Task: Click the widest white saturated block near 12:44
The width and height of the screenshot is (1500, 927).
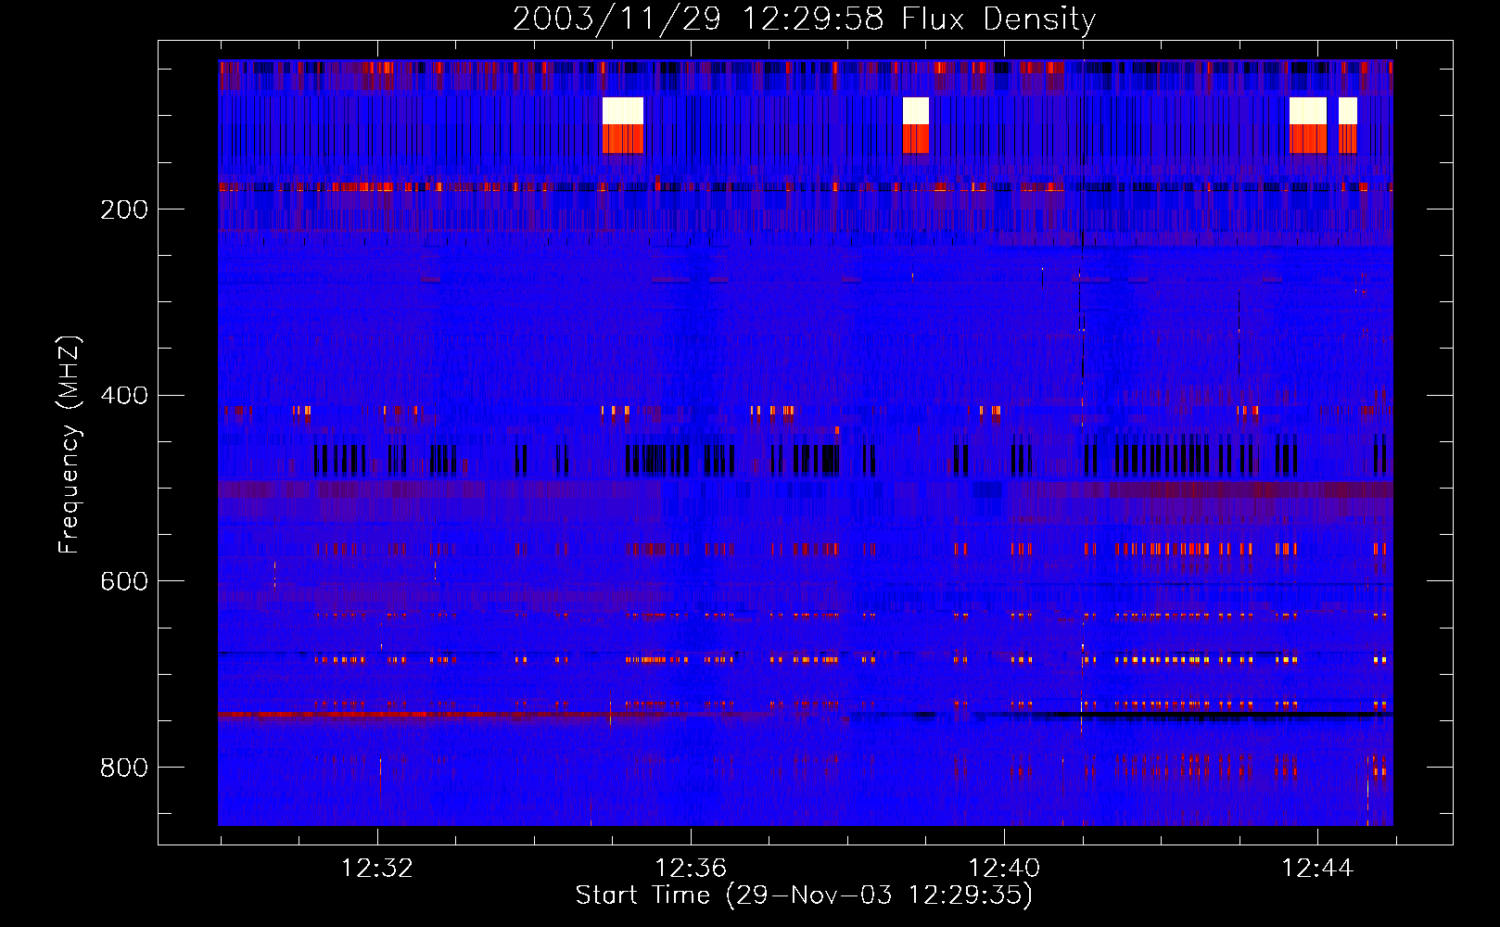Action: click(1308, 111)
